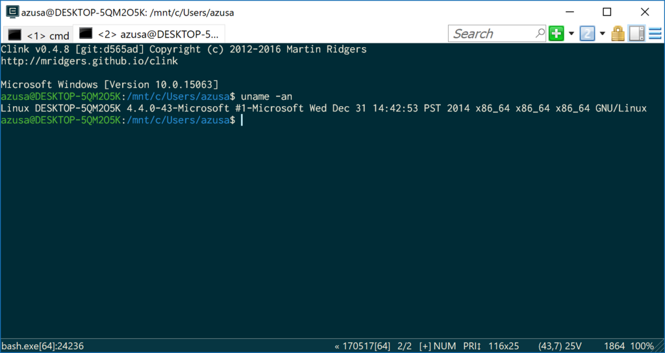Toggle NUM indicator in status bar
The image size is (665, 353).
(445, 347)
